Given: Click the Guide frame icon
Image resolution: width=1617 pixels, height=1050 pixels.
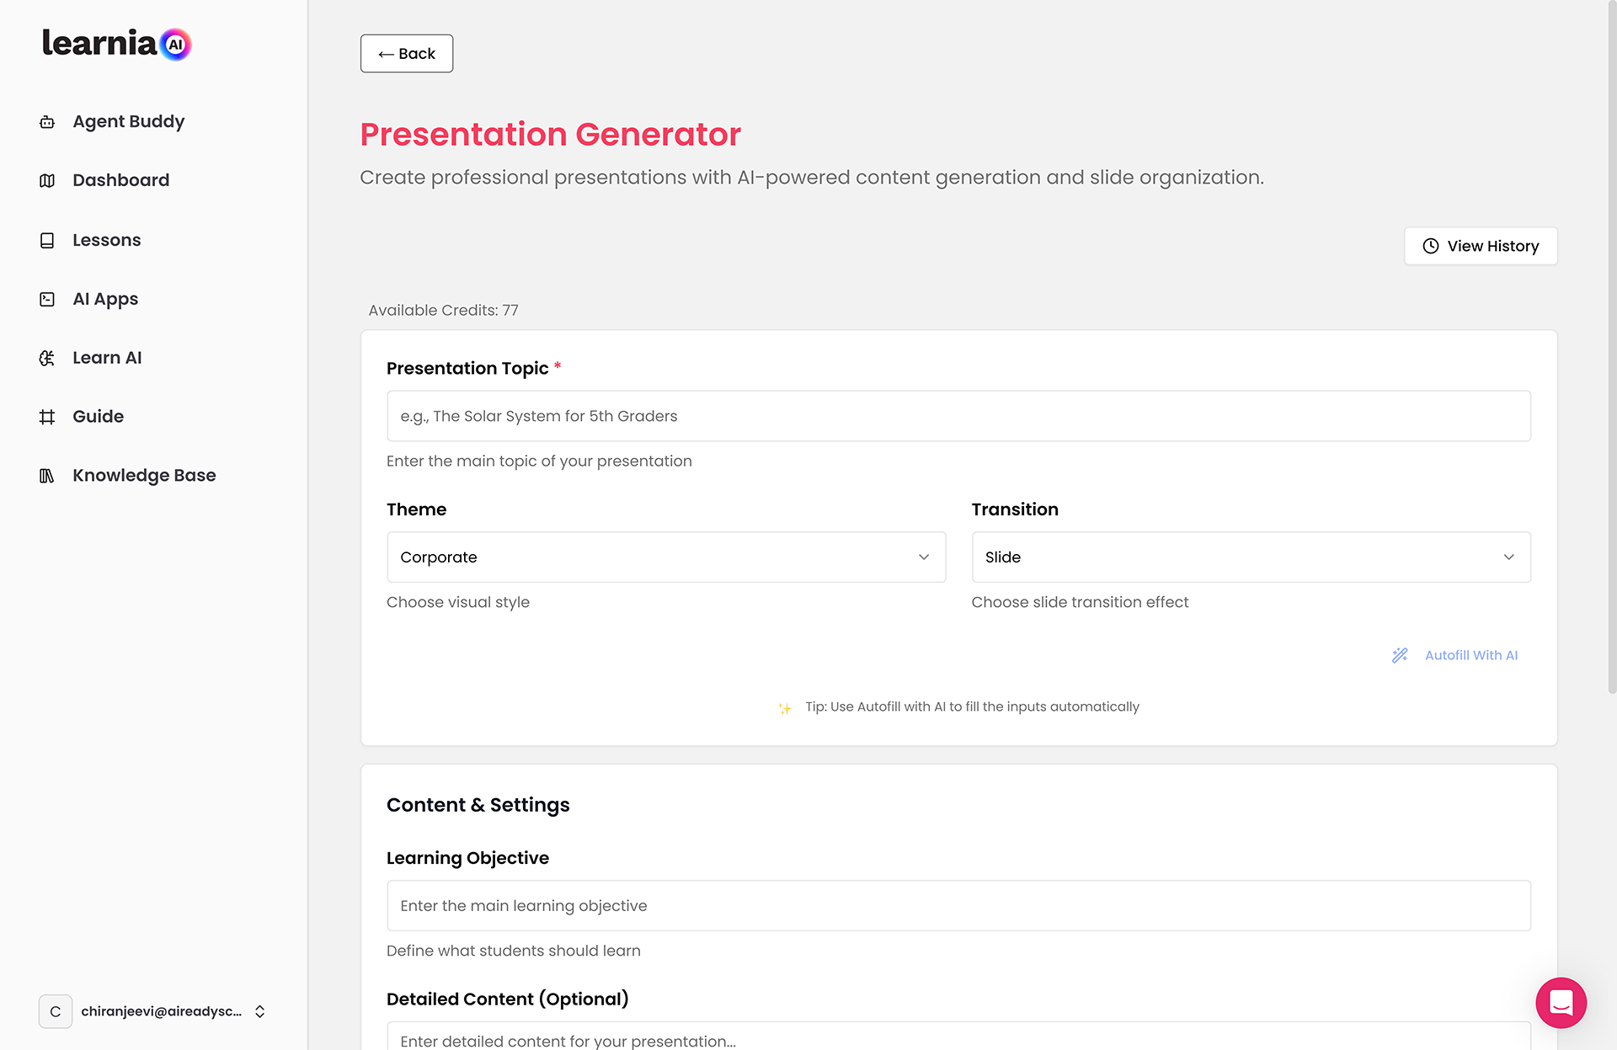Looking at the screenshot, I should (x=47, y=417).
